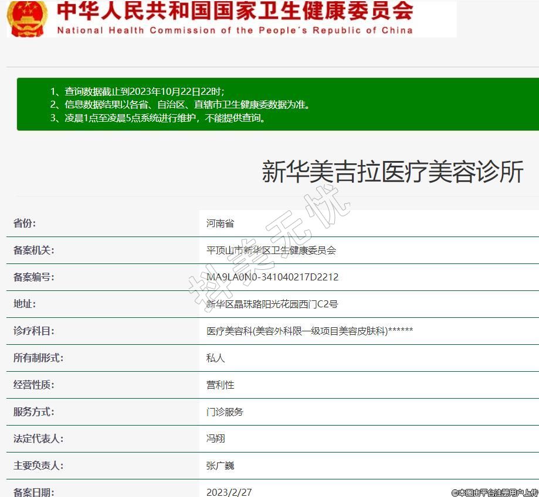
Task: Click the English National Health Commission subtitle
Action: pos(235,30)
